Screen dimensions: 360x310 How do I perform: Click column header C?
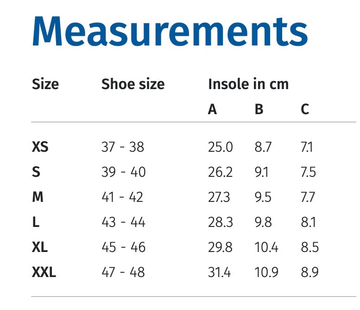pos(305,109)
